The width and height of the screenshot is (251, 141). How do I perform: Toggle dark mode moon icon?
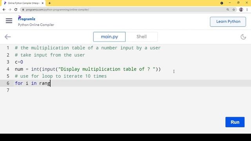(x=243, y=37)
